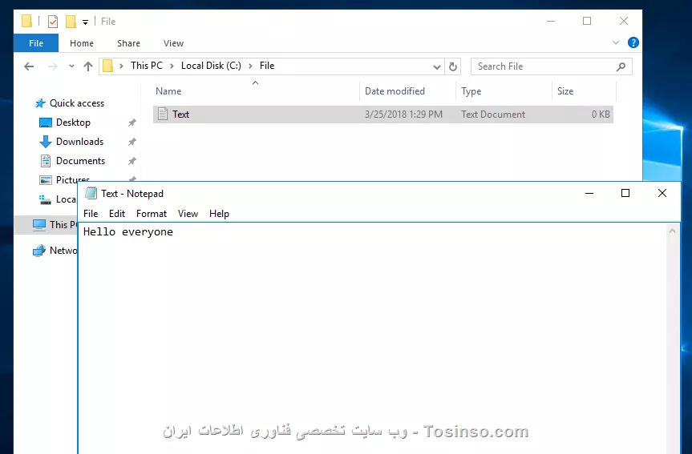Click This PC in the address path

(x=147, y=66)
